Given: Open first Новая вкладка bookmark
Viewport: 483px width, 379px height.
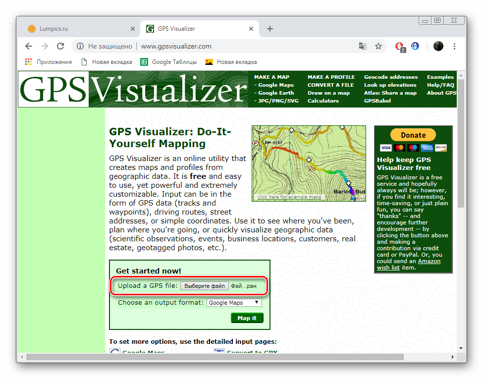Looking at the screenshot, I should click(x=107, y=62).
